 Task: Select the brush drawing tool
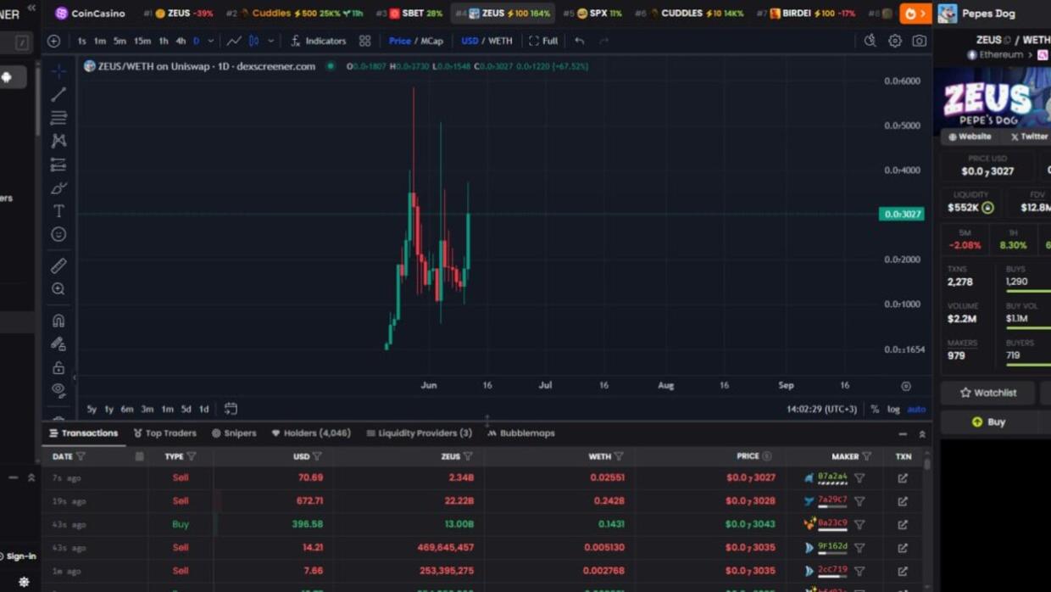click(x=58, y=187)
